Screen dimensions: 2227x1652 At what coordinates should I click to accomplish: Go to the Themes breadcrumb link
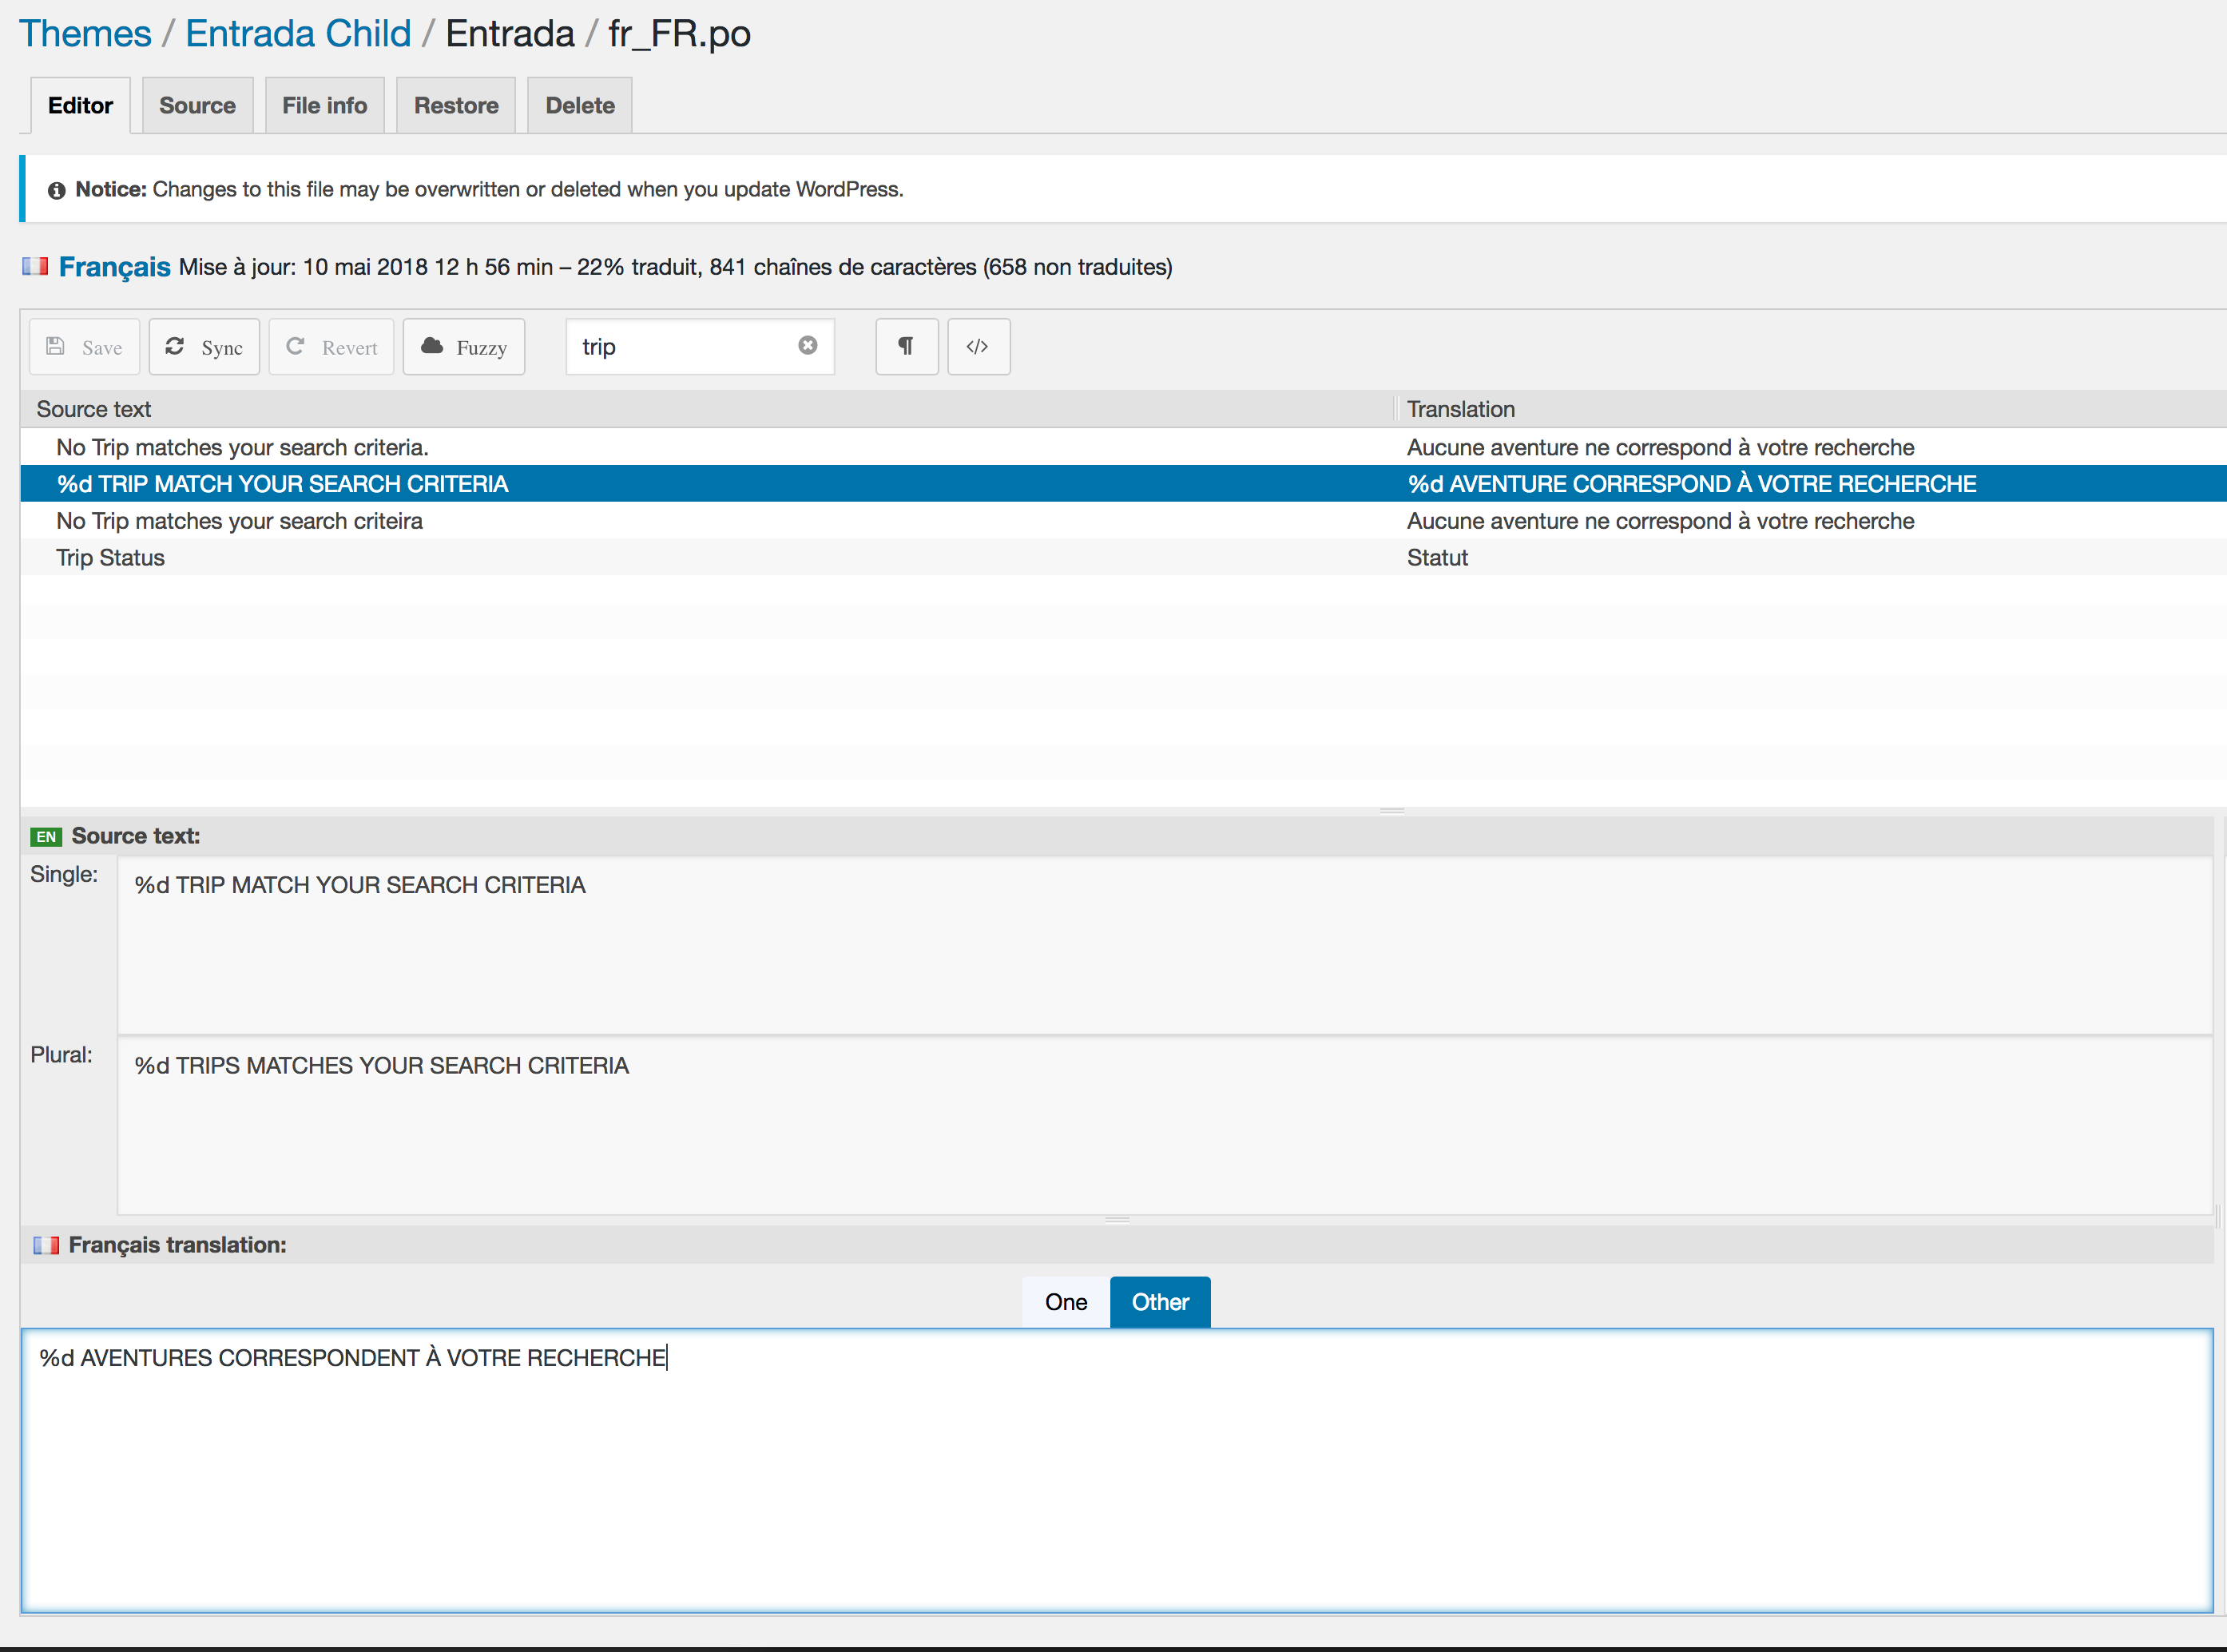pyautogui.click(x=86, y=34)
